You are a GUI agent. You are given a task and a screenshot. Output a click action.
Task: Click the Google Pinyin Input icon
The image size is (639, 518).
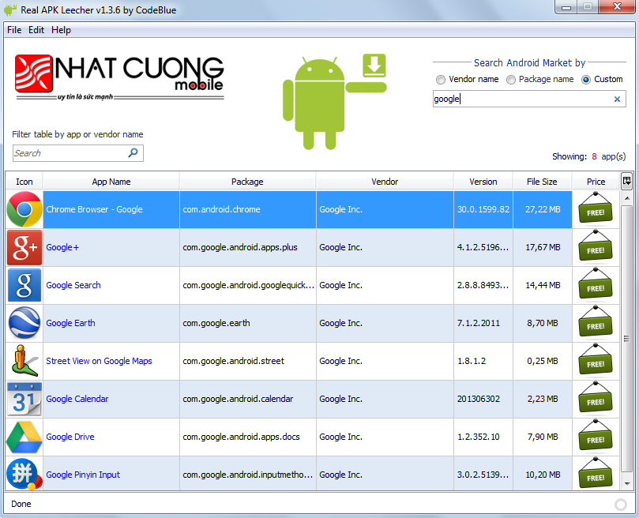(24, 475)
